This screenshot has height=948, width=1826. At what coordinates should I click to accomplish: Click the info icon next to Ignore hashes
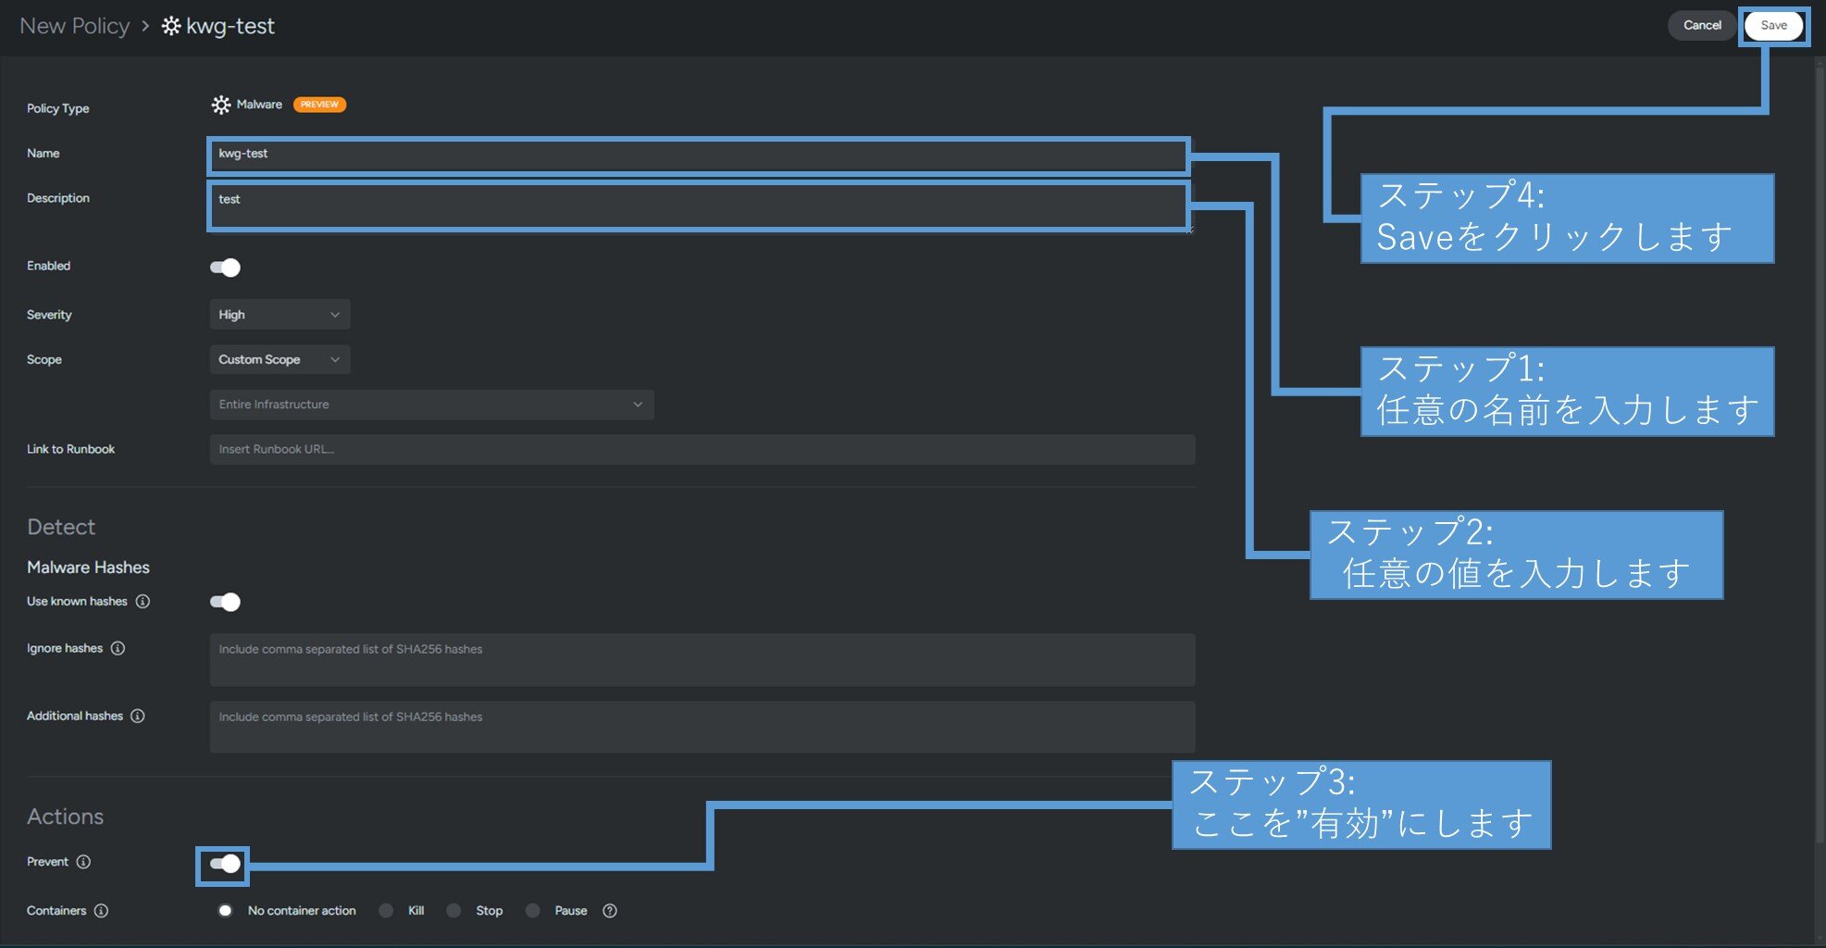click(x=118, y=648)
